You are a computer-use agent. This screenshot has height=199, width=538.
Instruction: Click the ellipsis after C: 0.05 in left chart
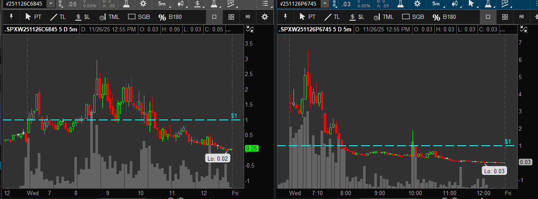pos(227,30)
